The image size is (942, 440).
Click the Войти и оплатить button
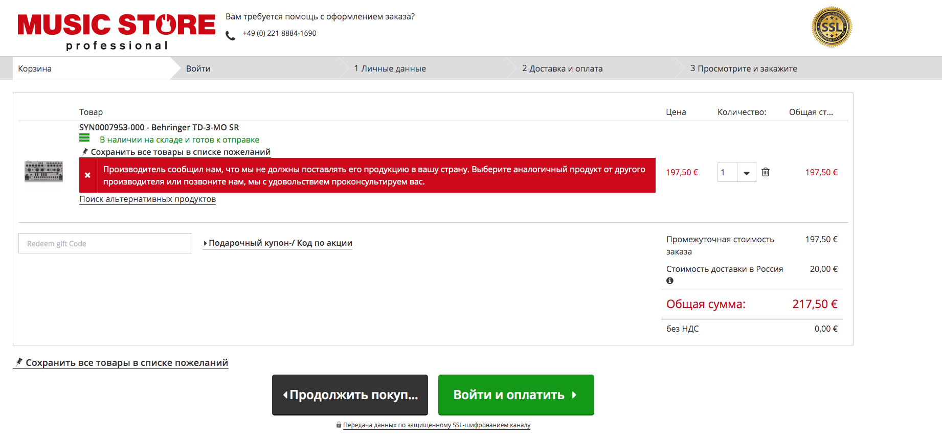516,395
